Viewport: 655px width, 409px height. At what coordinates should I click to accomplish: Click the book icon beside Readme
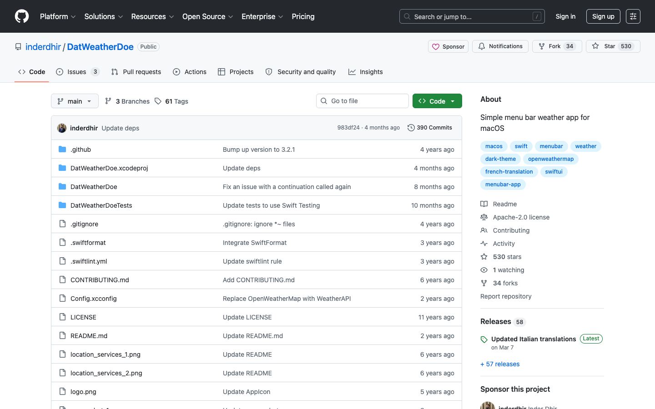click(484, 204)
